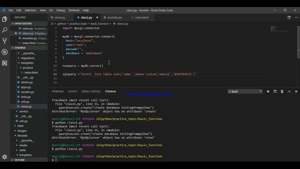This screenshot has width=300, height=169.
Task: Open the Terminal menu
Action: [x=74, y=10]
